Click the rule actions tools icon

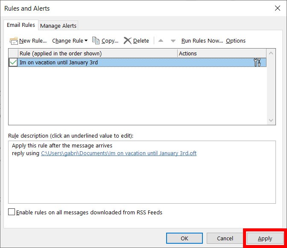(x=257, y=62)
